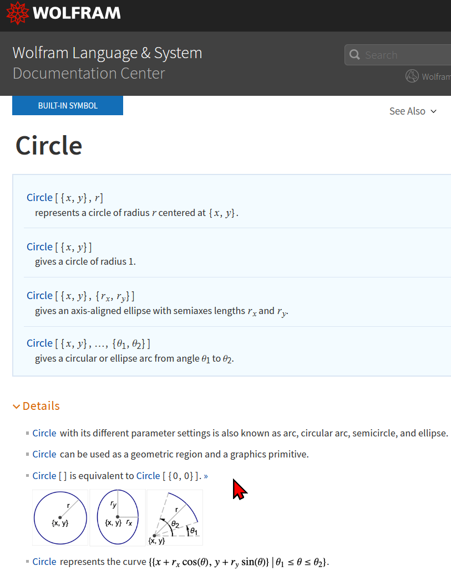
Task: Click the ellipse semiaxes diagram thumbnail
Action: (x=118, y=518)
